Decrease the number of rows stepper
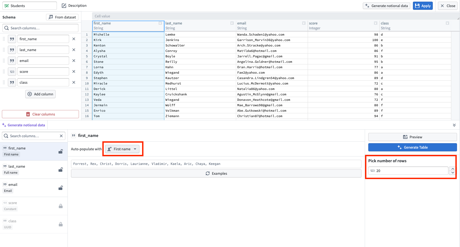This screenshot has width=460, height=247. (453, 173)
